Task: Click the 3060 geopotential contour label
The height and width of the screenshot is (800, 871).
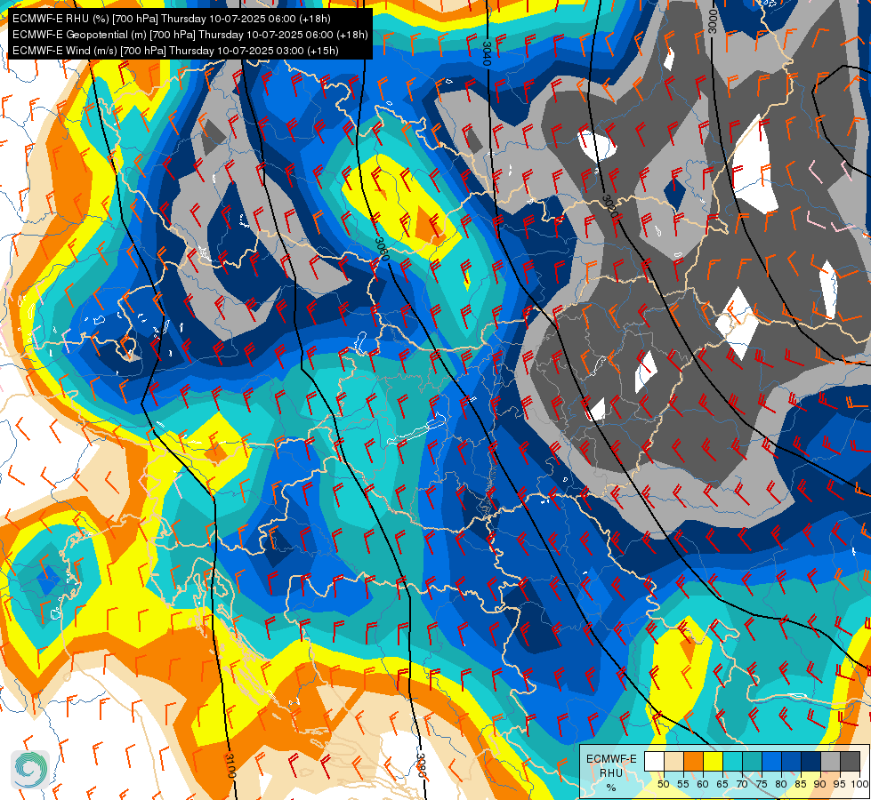Action: pyautogui.click(x=381, y=250)
